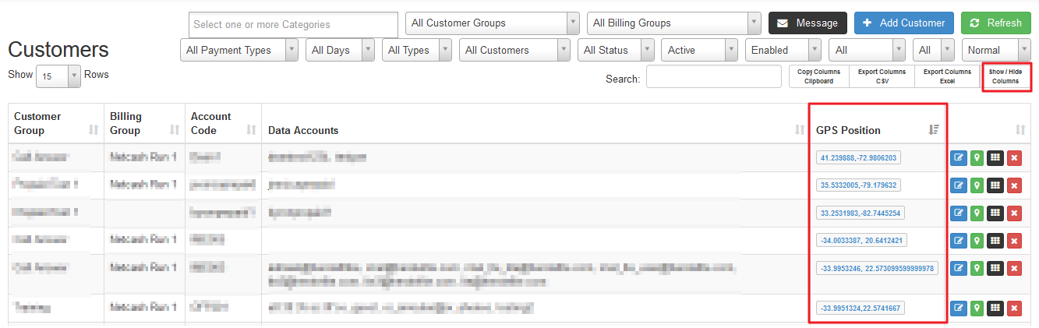The height and width of the screenshot is (328, 1039).
Task: Sort the Customer Group column
Action: pos(94,130)
